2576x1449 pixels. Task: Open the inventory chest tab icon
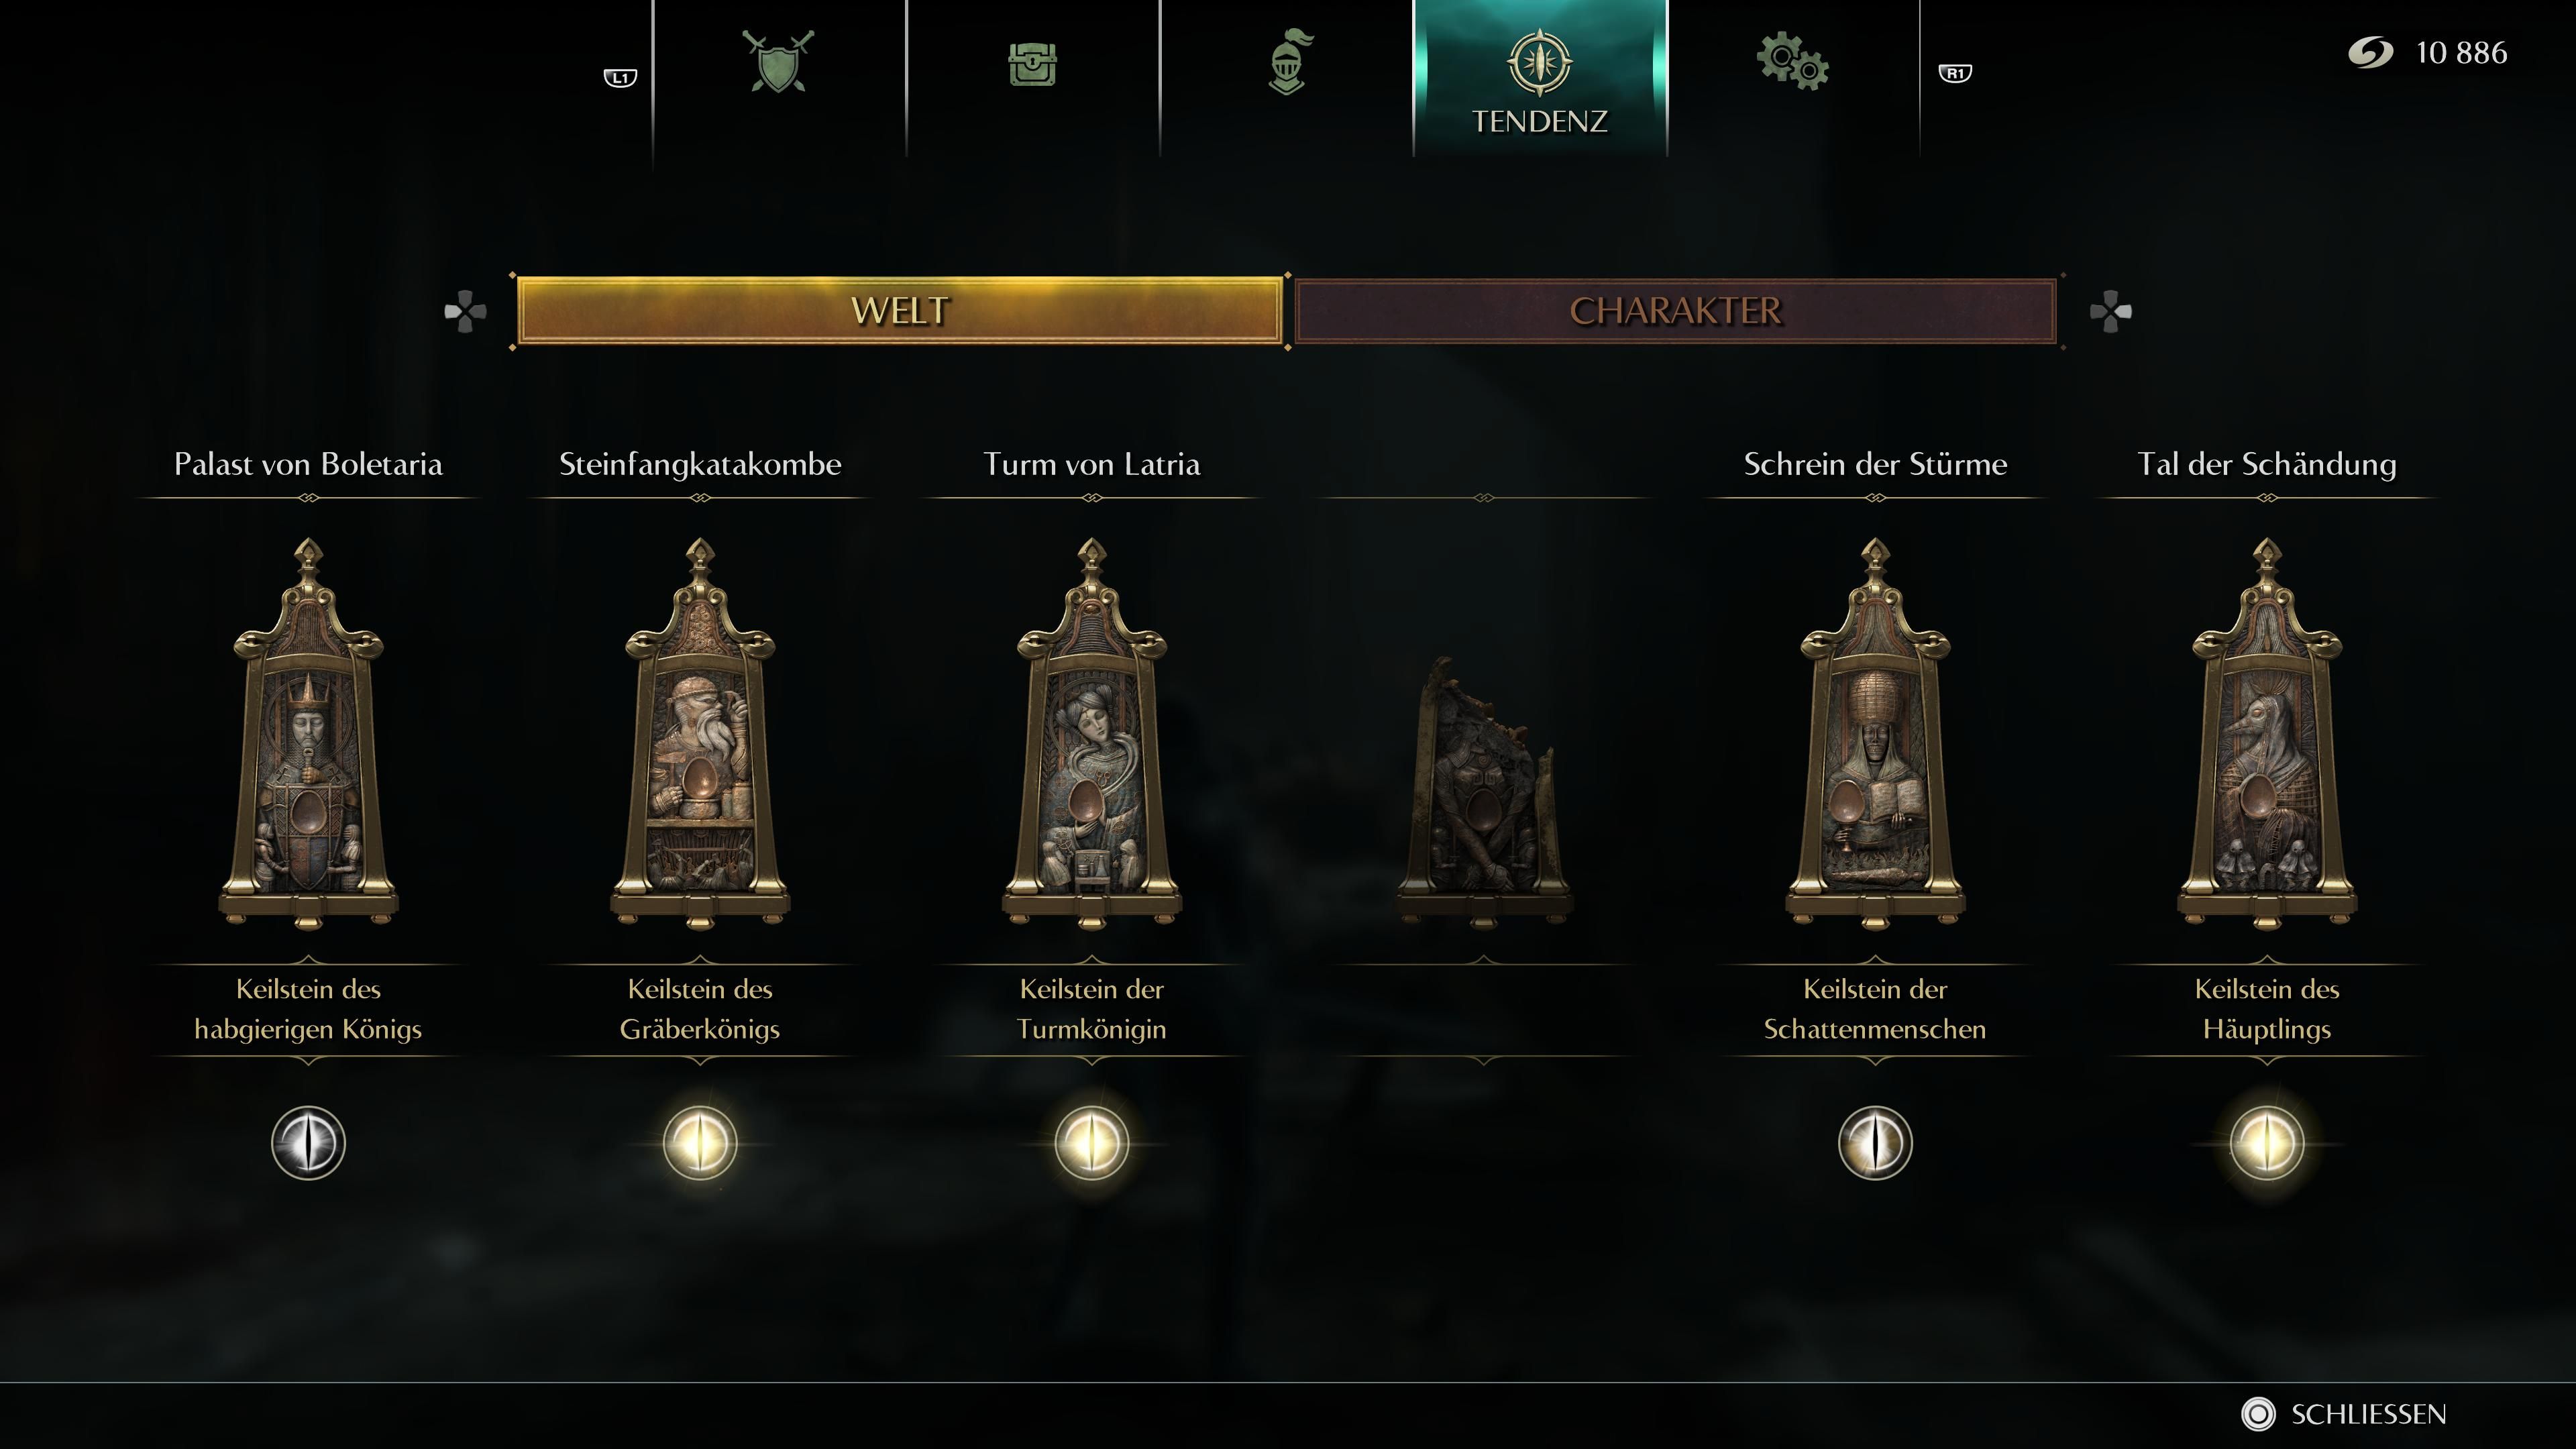click(x=1032, y=64)
